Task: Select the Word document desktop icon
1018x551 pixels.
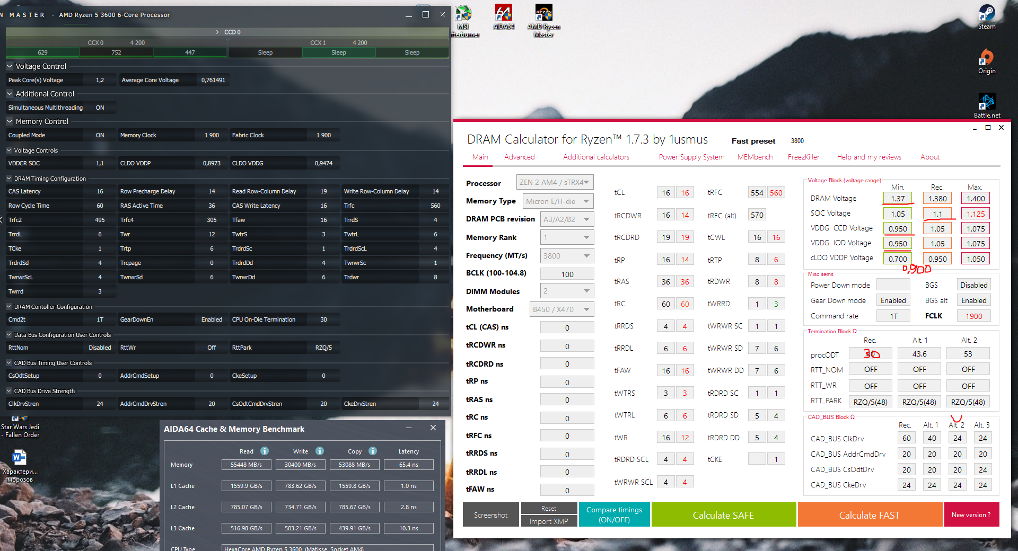Action: click(x=20, y=466)
